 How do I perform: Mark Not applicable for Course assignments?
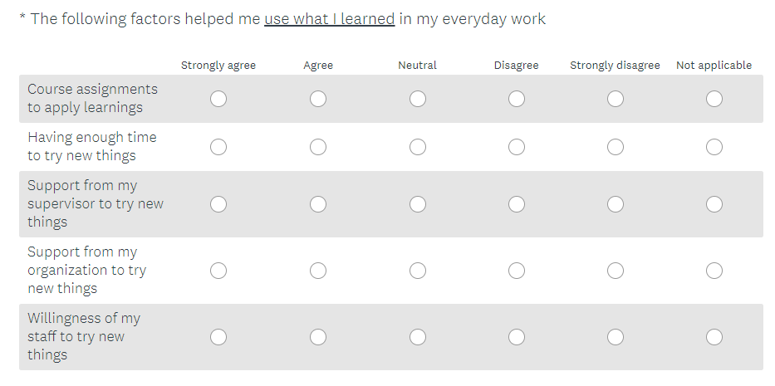click(x=714, y=99)
